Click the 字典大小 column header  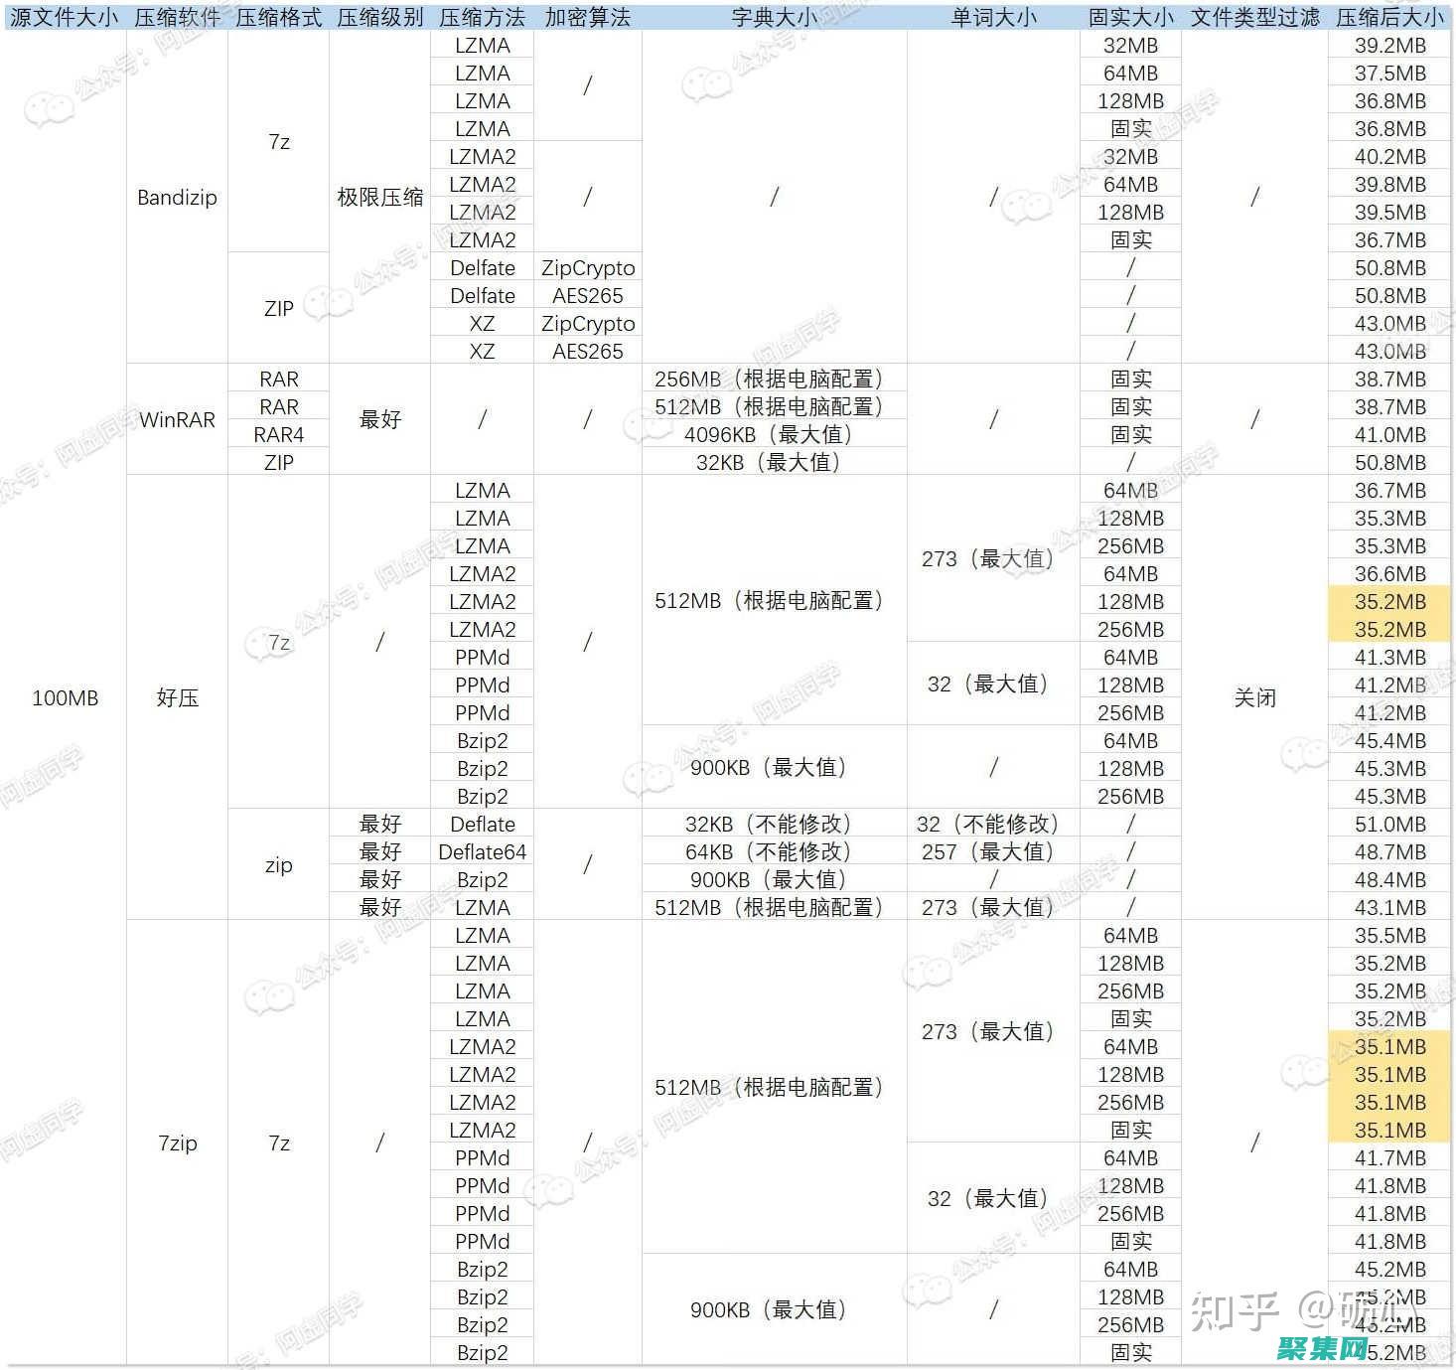coord(774,17)
